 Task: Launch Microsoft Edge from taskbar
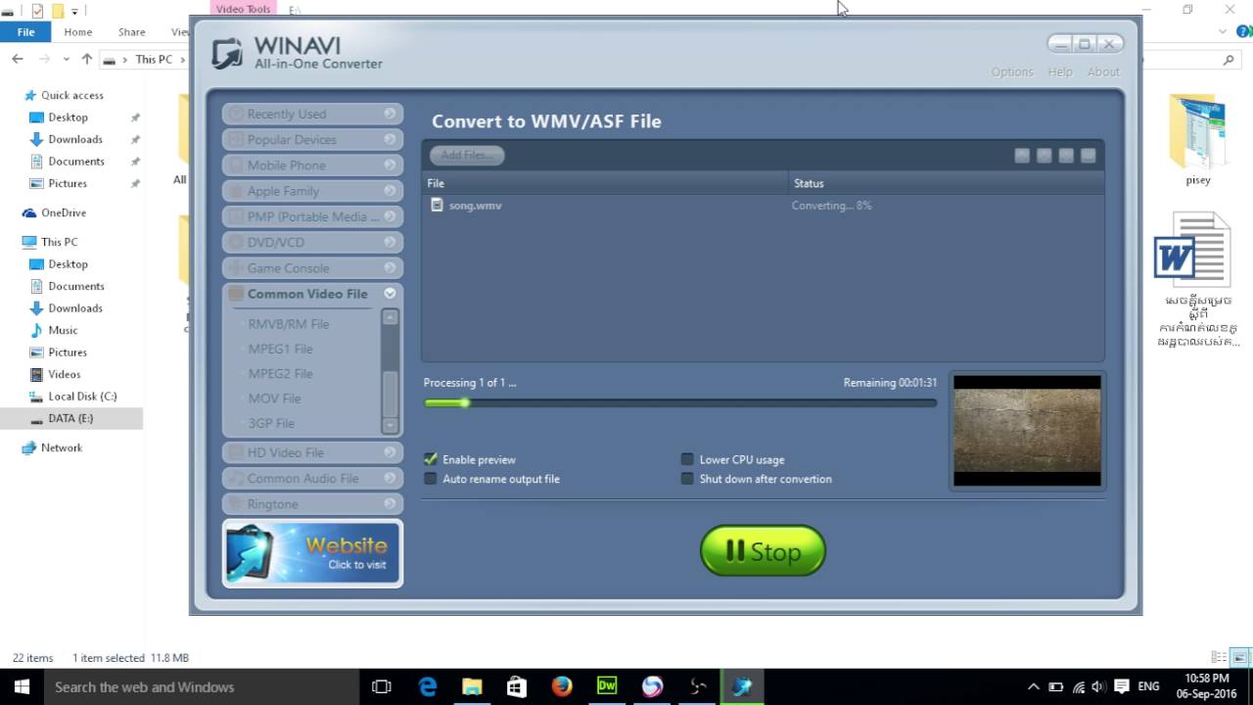coord(428,686)
